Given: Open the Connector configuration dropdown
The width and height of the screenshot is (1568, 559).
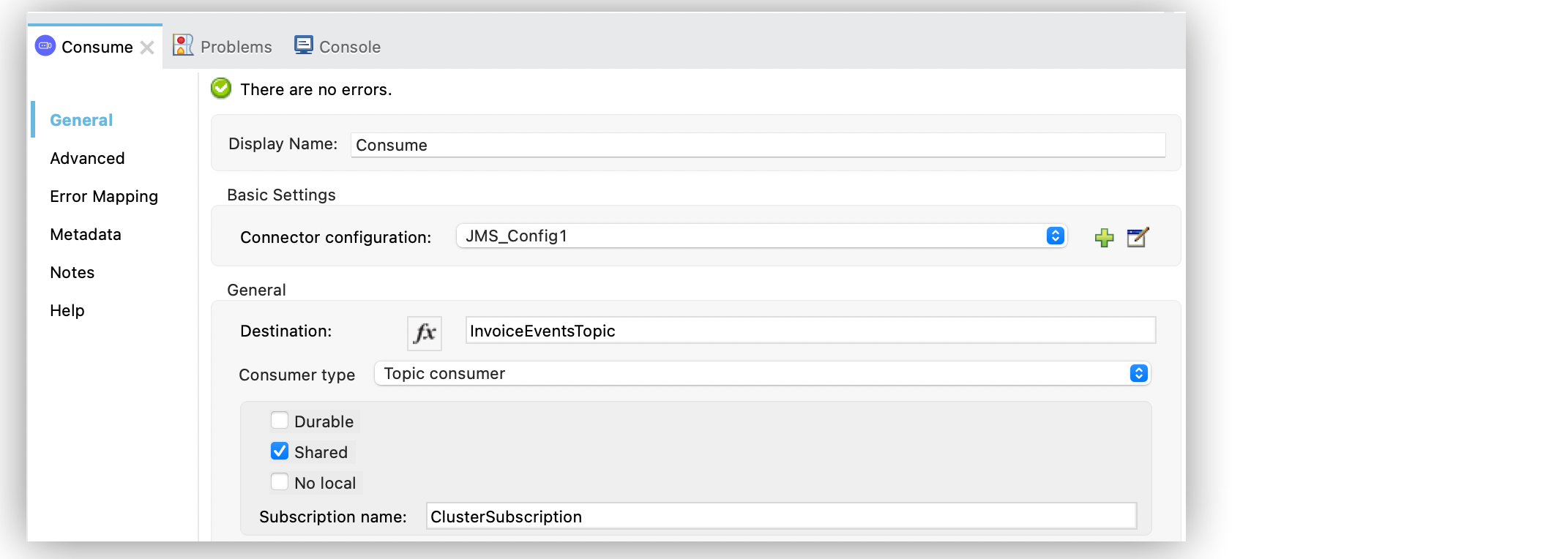Looking at the screenshot, I should 1054,236.
